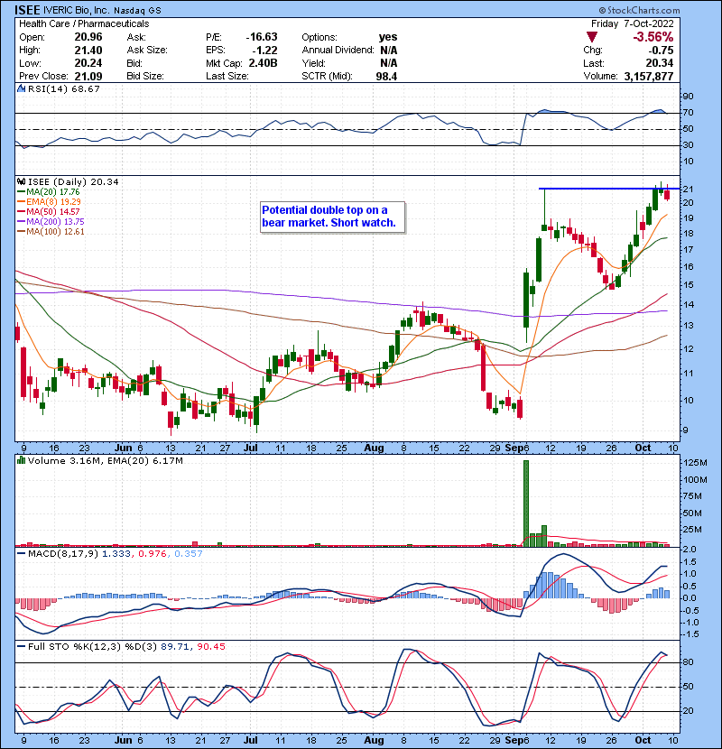
Task: Click the 90 level on RSI axis
Action: click(688, 97)
